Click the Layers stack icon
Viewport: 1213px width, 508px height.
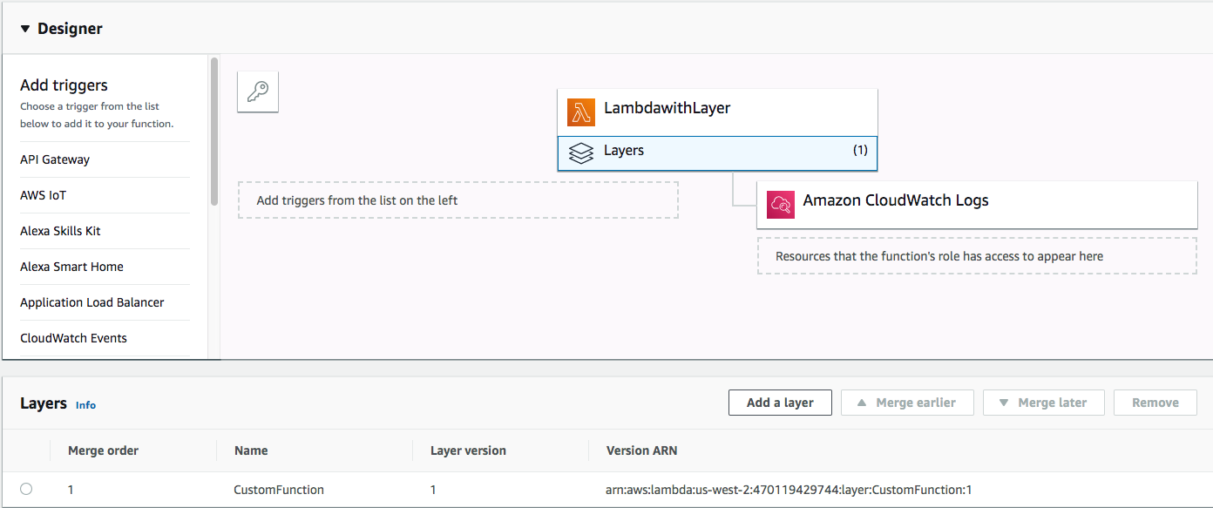581,153
